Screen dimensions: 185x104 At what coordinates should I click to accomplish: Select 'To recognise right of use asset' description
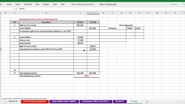tap(46, 31)
